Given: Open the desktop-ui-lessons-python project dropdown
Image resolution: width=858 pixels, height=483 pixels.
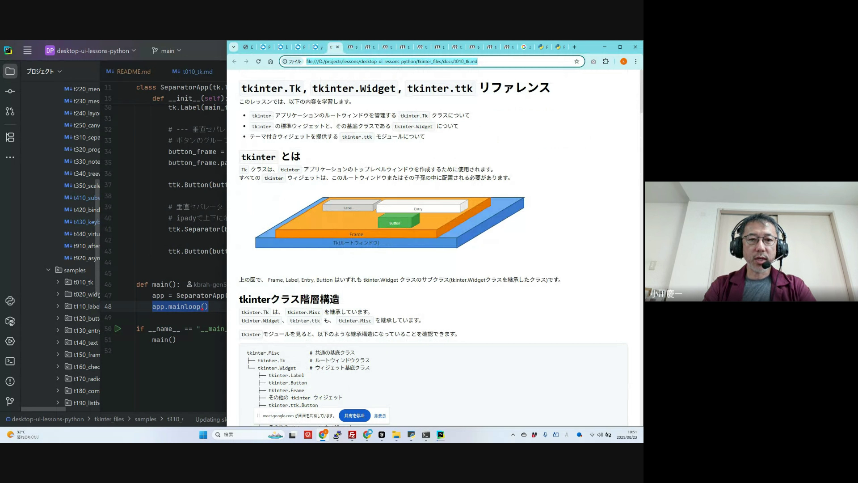Looking at the screenshot, I should point(90,51).
